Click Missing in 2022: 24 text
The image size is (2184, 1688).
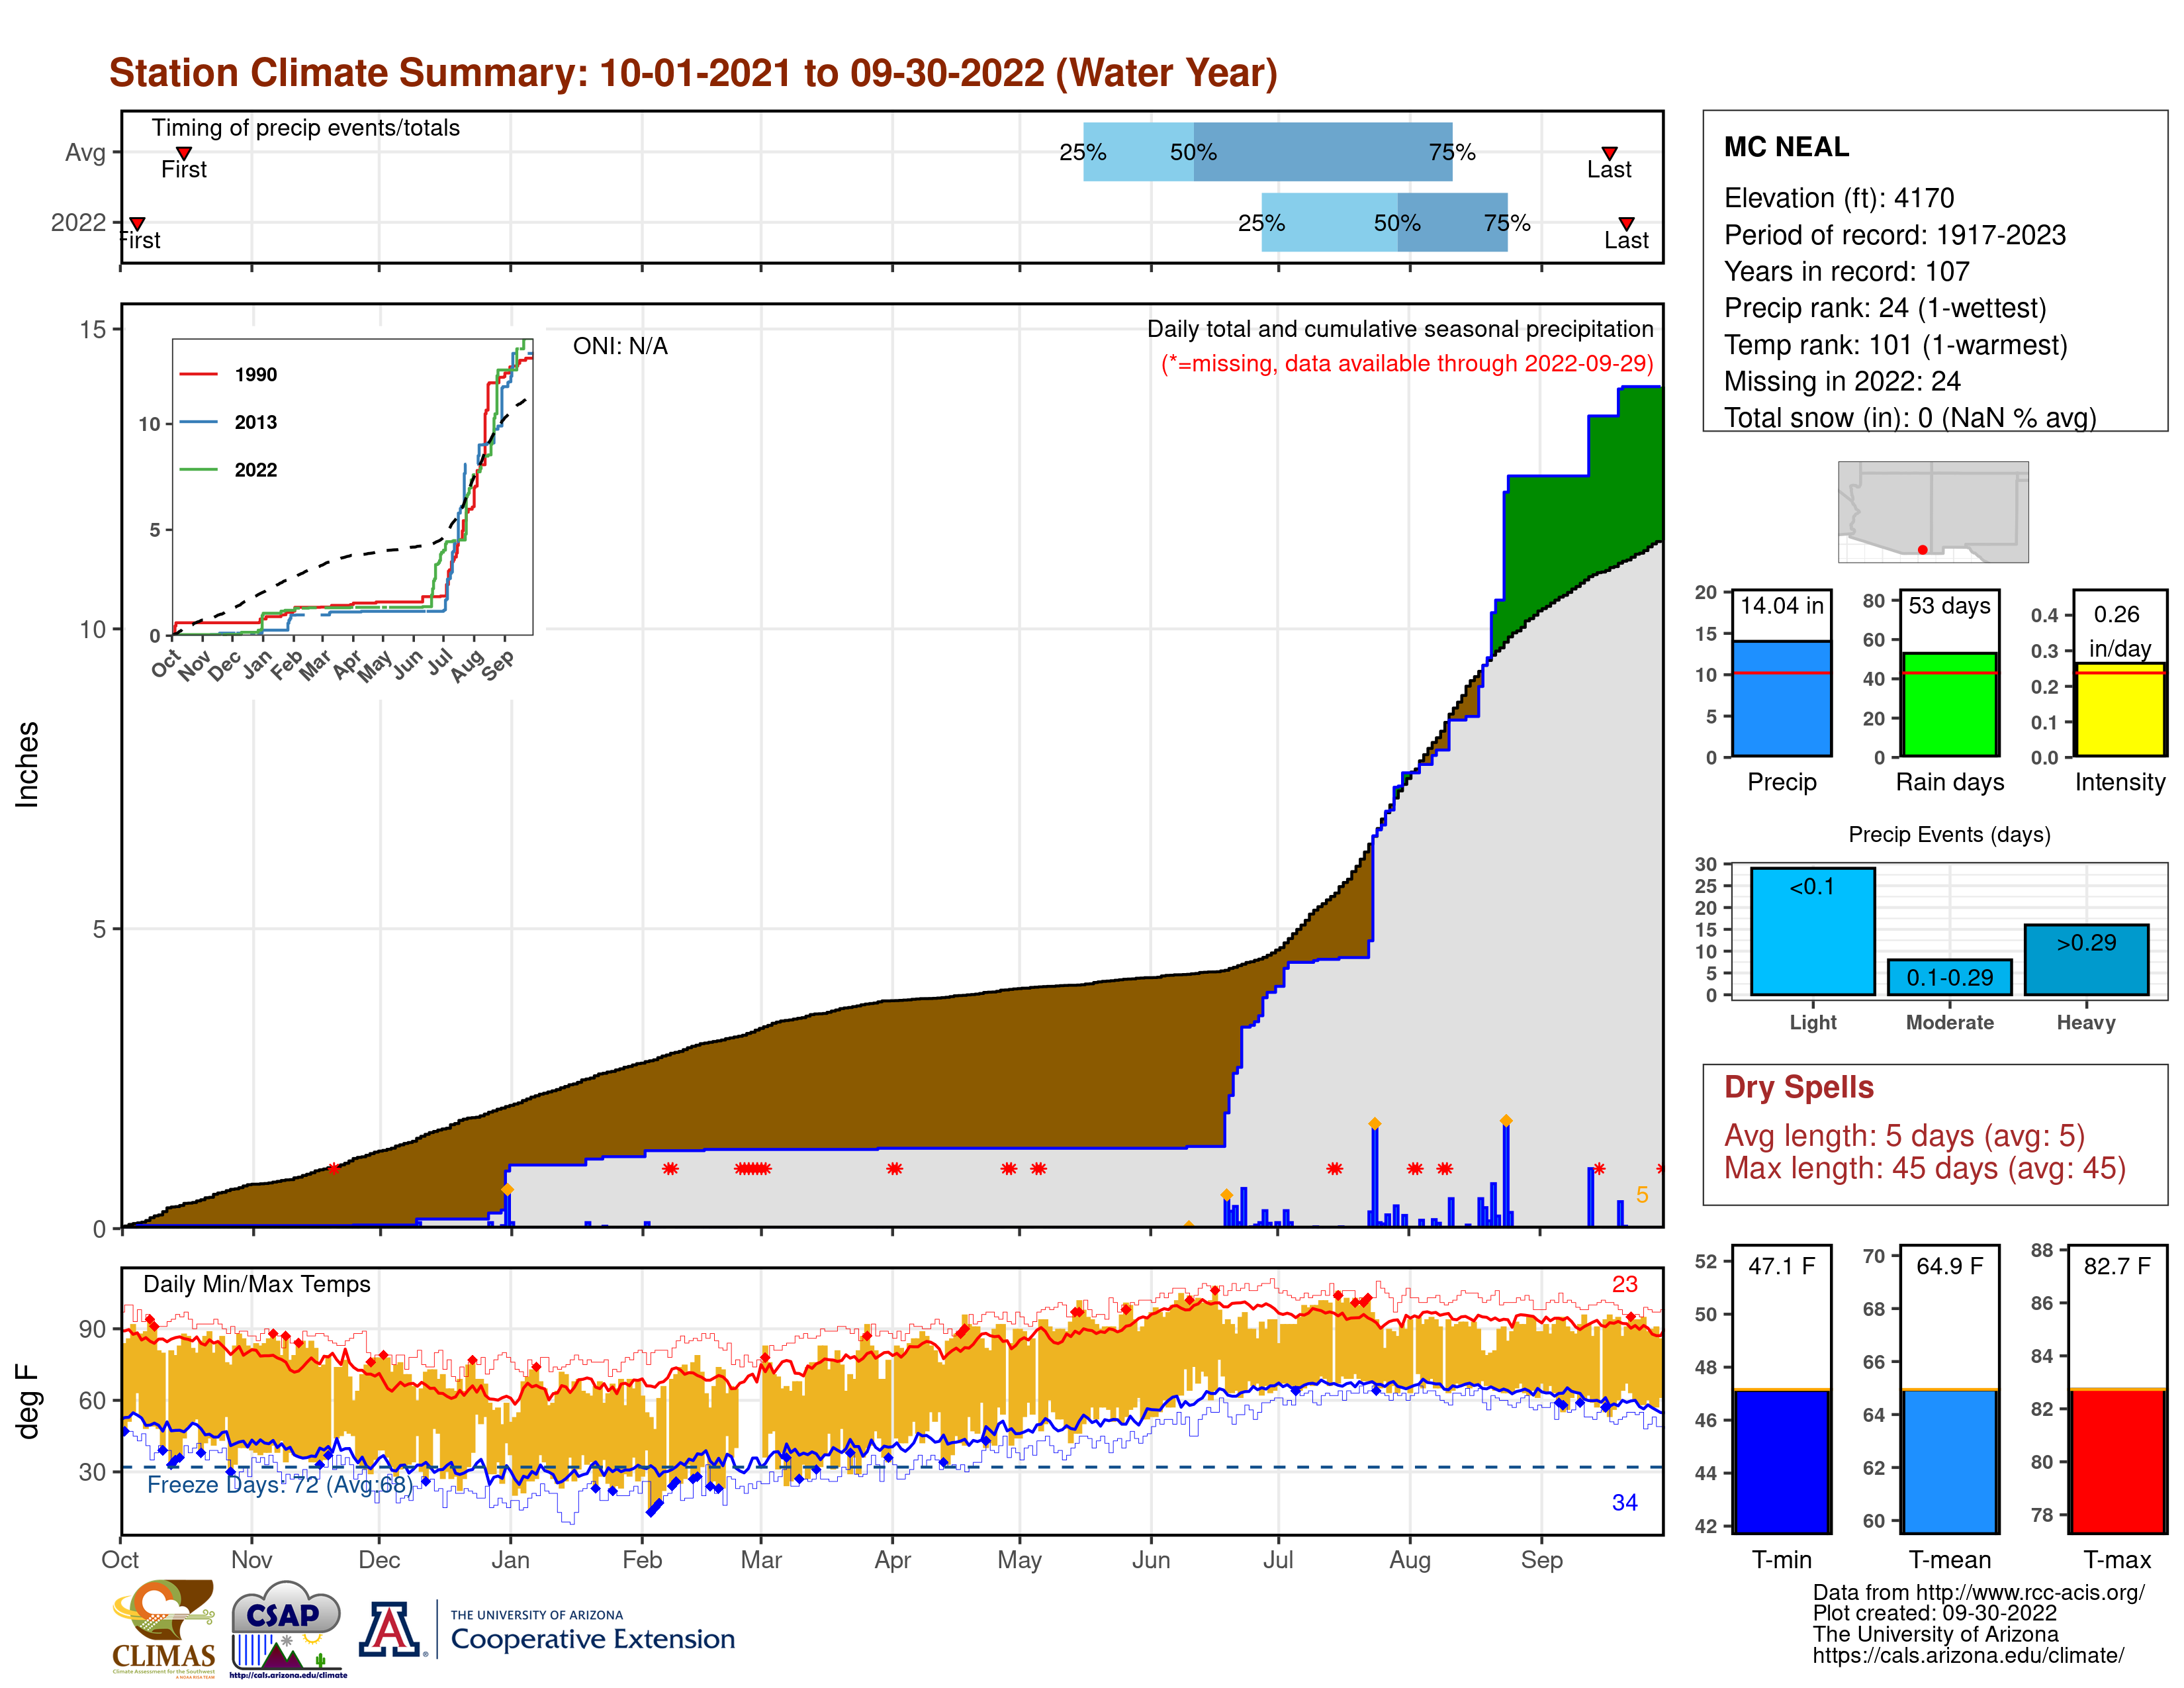(1842, 381)
